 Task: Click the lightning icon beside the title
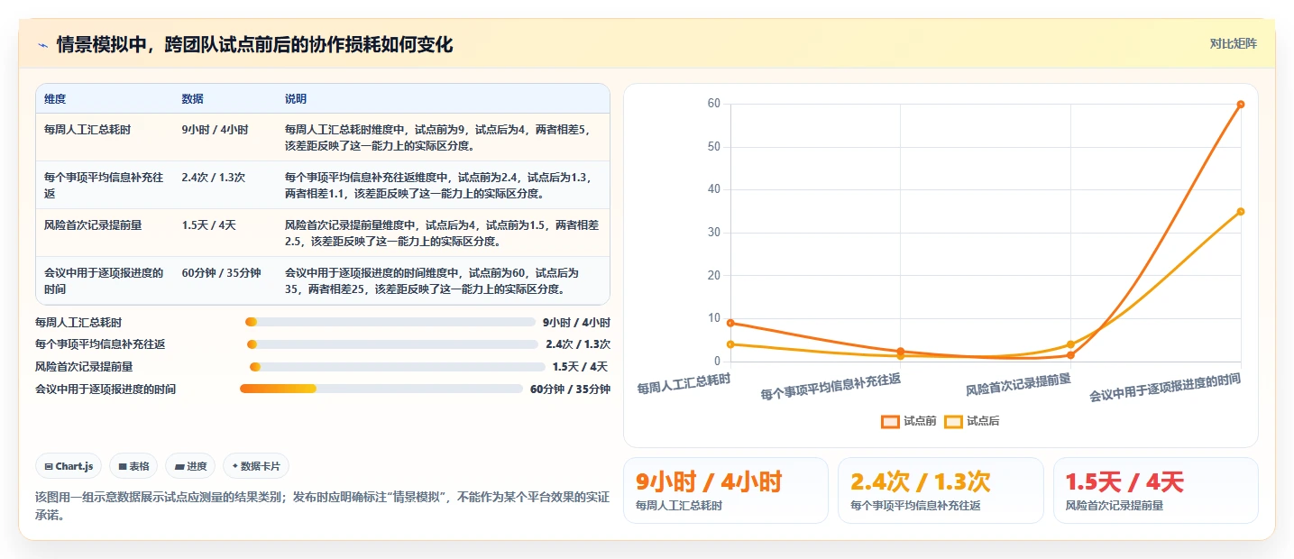[42, 45]
